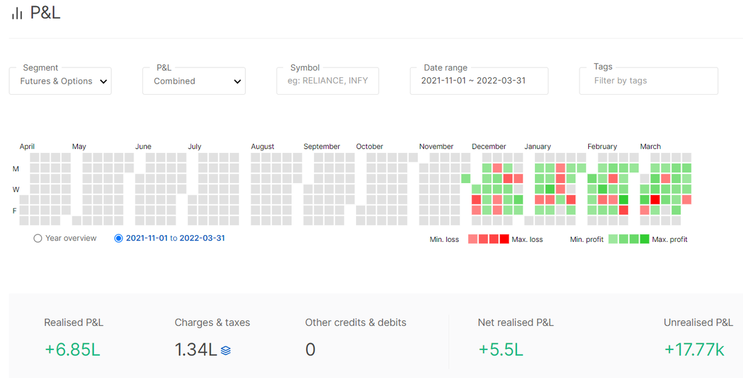Click the April month label
Screen dimensions: 743x378
click(x=27, y=147)
